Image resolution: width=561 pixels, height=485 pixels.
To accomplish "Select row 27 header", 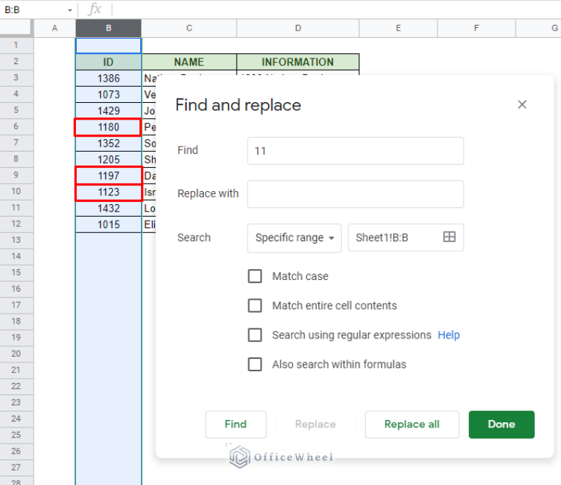I will (16, 467).
